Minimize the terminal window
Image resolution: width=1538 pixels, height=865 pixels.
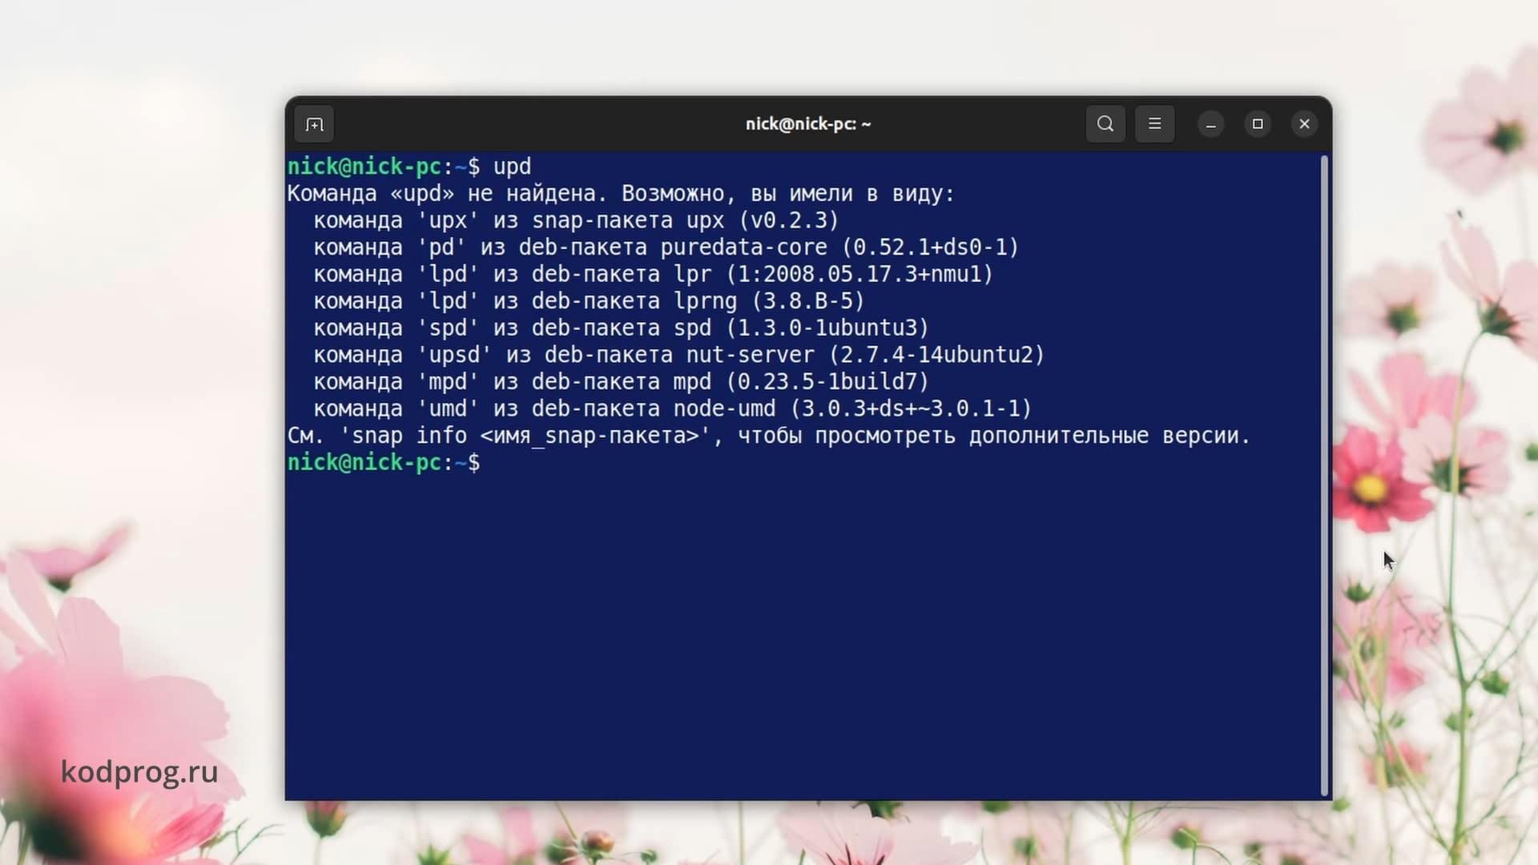tap(1211, 124)
